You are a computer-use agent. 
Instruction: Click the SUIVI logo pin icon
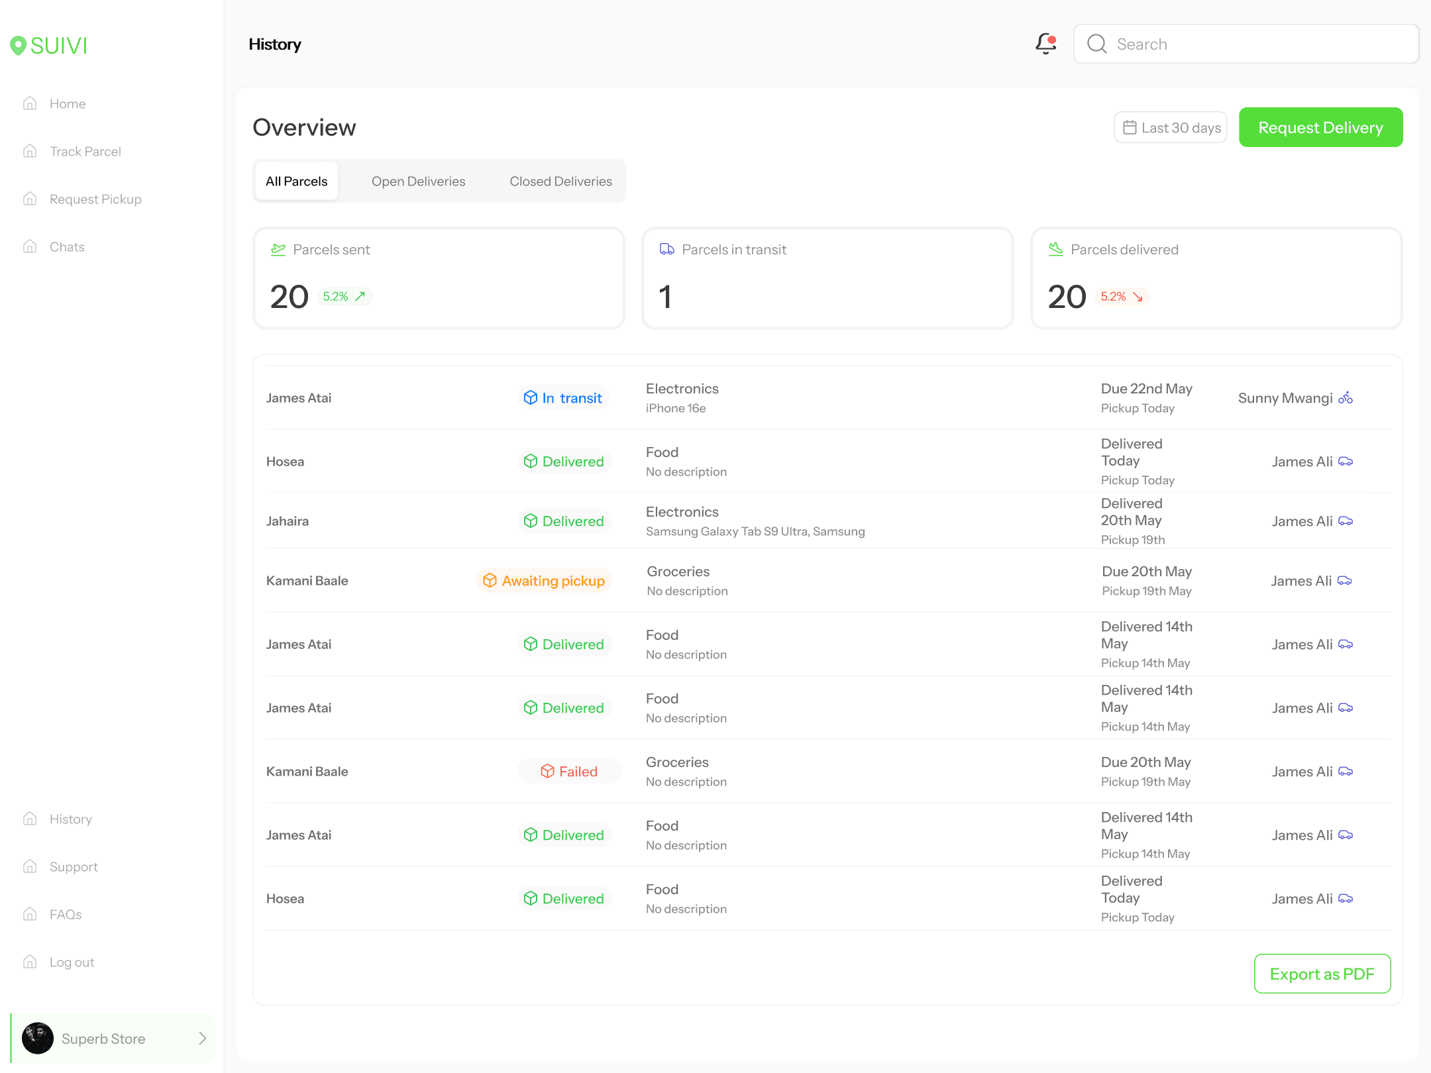(18, 45)
